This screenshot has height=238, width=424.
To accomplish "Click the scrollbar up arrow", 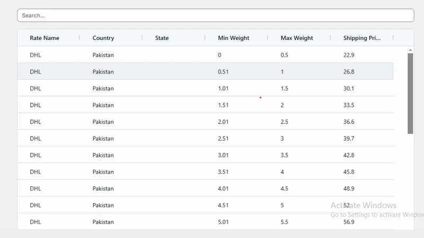I will click(410, 50).
